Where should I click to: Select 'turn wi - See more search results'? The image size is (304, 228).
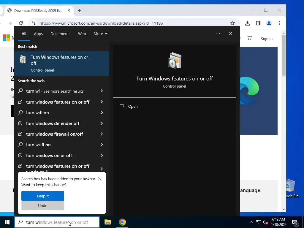(x=55, y=91)
